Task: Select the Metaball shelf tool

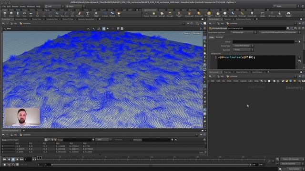Action: (112, 14)
